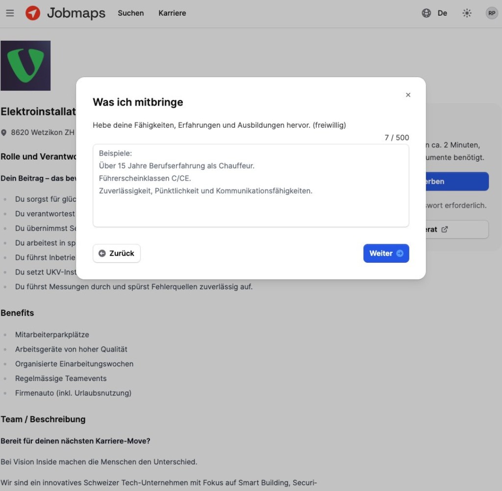The width and height of the screenshot is (502, 491).
Task: Click the 7 / 500 character counter
Action: pos(397,137)
